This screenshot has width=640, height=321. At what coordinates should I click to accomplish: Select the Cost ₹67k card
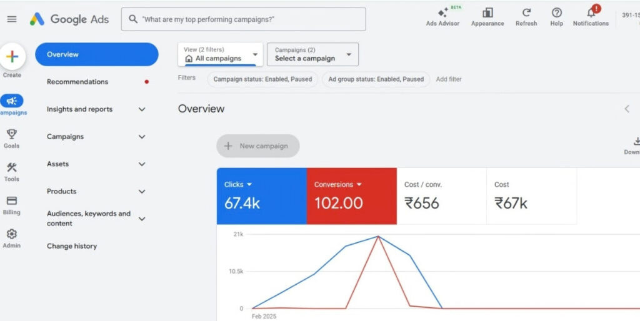pos(531,196)
